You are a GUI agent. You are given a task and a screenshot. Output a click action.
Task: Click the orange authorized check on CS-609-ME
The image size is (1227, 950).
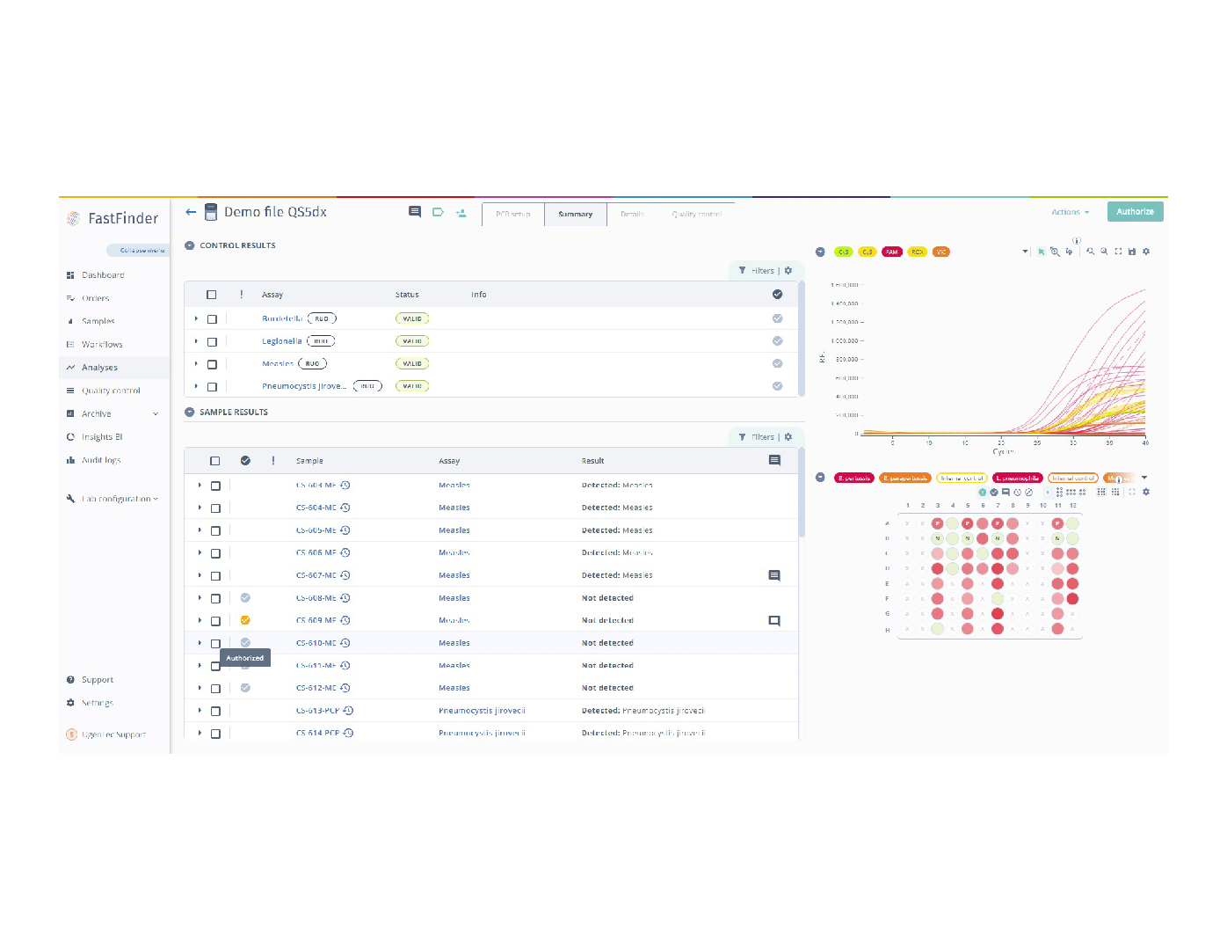pos(245,620)
